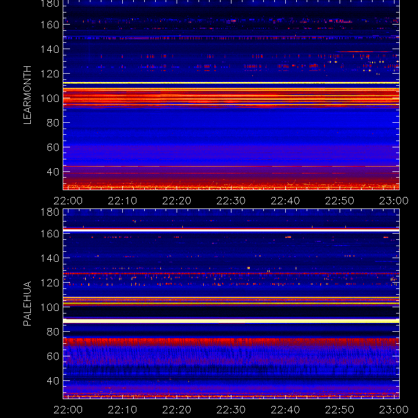Pick the 120 tick label on Palehua axis
Viewport: 418px width, 418px height.
click(50, 283)
